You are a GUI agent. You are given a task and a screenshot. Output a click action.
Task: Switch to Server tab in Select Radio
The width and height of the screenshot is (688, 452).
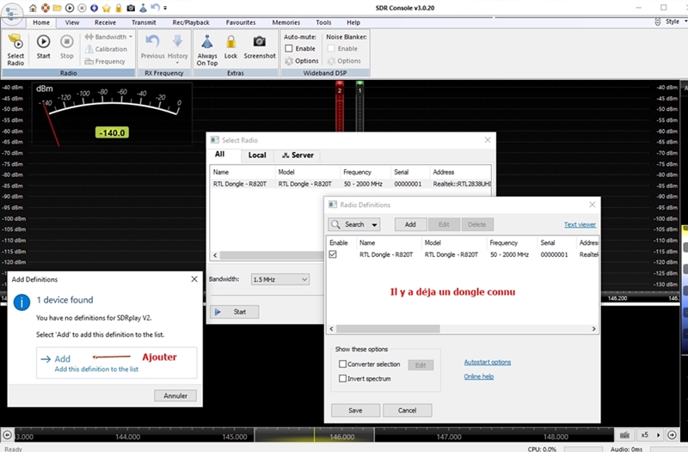tap(298, 156)
